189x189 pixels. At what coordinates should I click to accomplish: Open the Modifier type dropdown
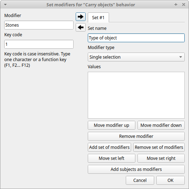[x=136, y=57]
